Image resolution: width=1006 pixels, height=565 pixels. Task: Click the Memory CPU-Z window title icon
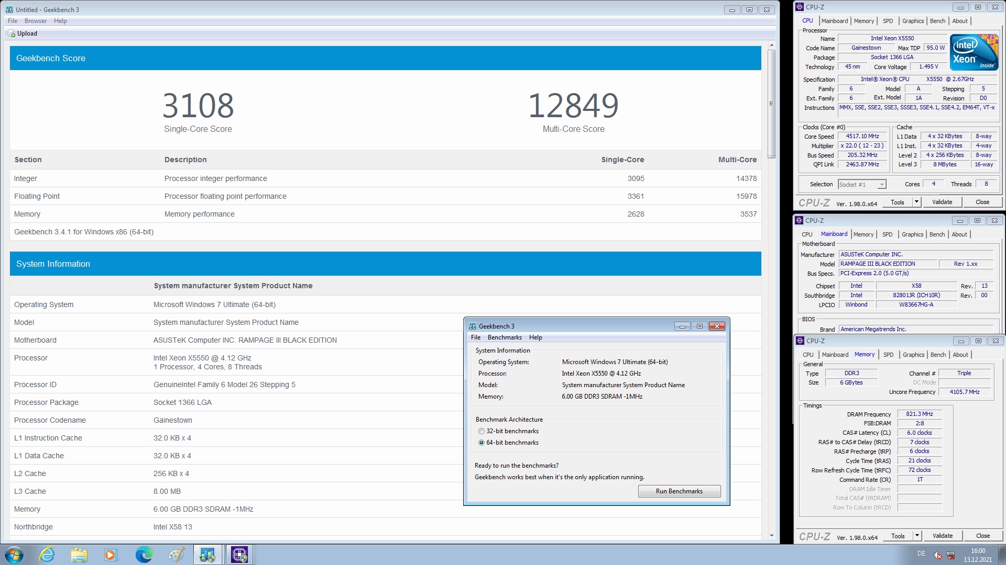pos(800,341)
